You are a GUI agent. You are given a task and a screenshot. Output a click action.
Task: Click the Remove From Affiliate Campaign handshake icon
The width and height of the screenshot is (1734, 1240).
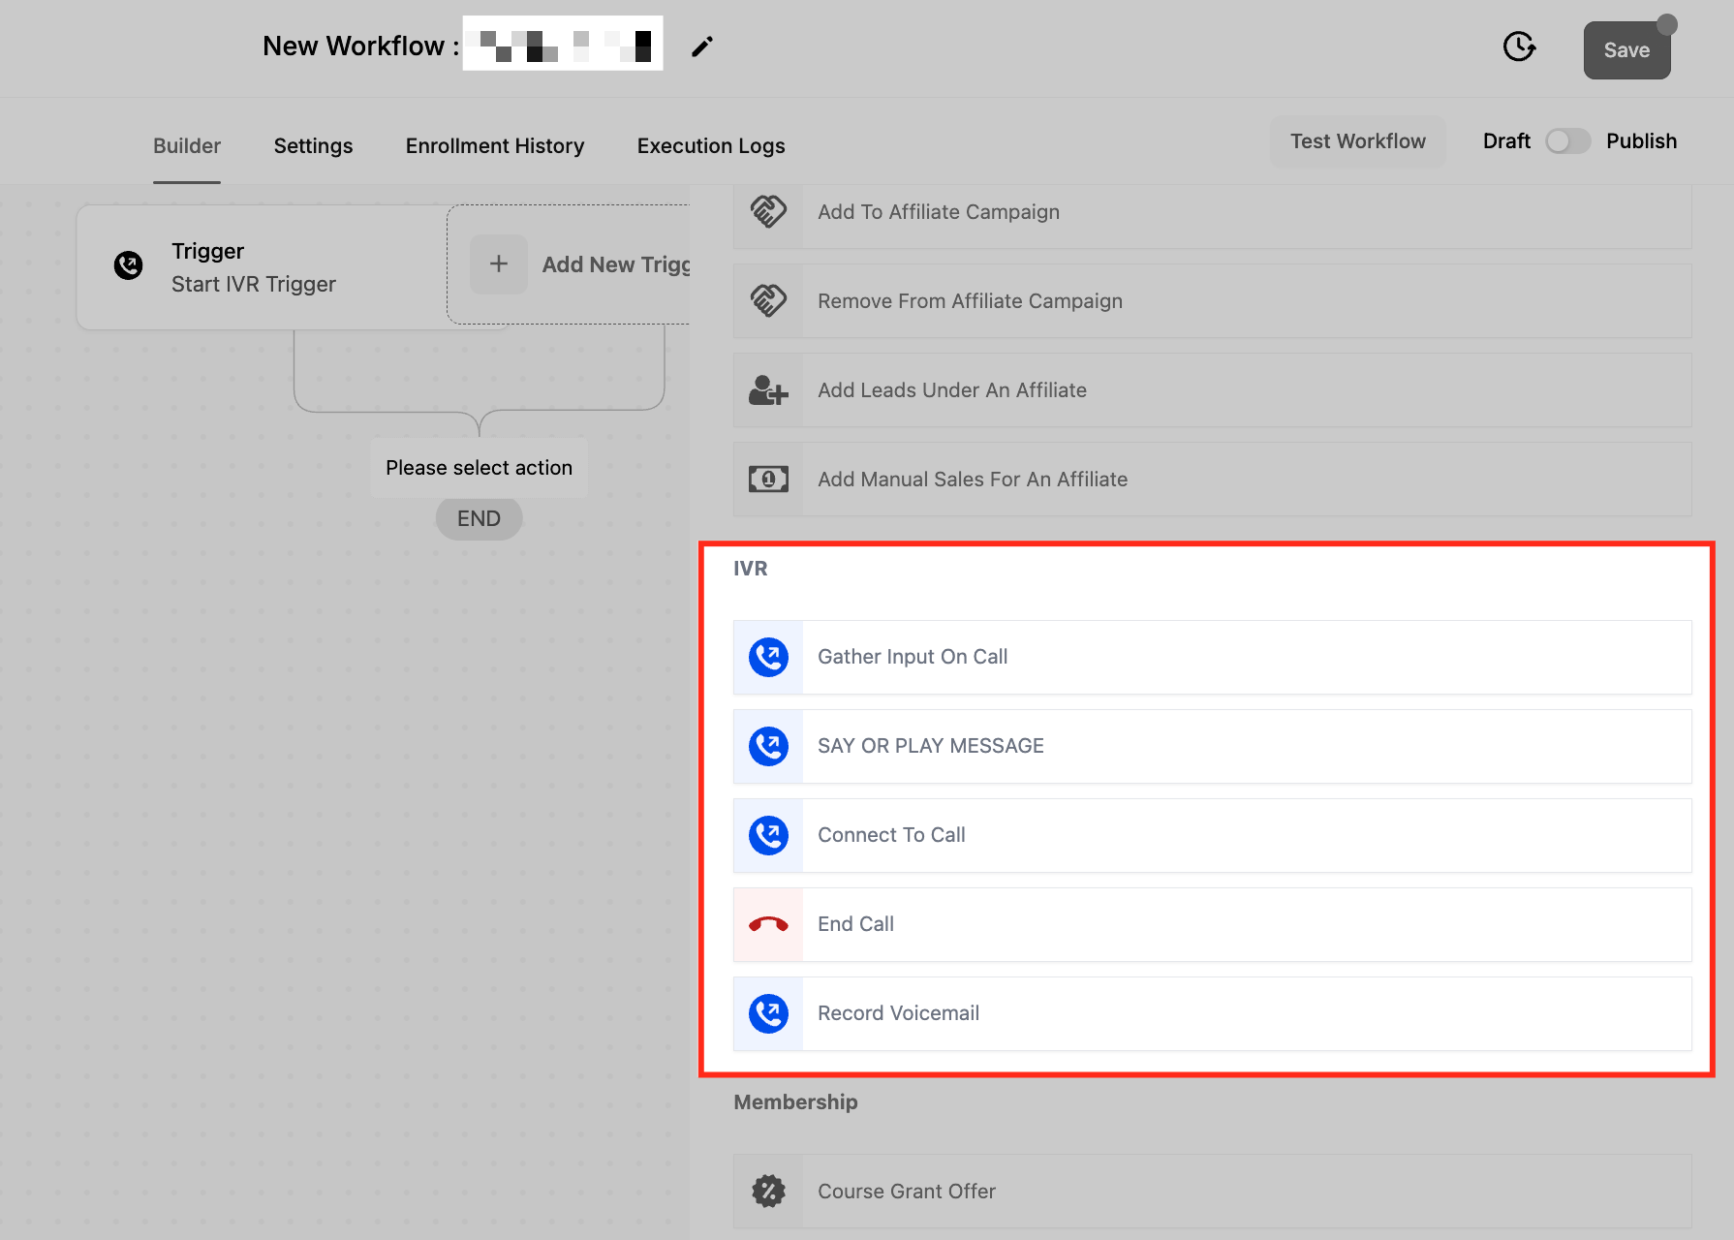pos(768,301)
